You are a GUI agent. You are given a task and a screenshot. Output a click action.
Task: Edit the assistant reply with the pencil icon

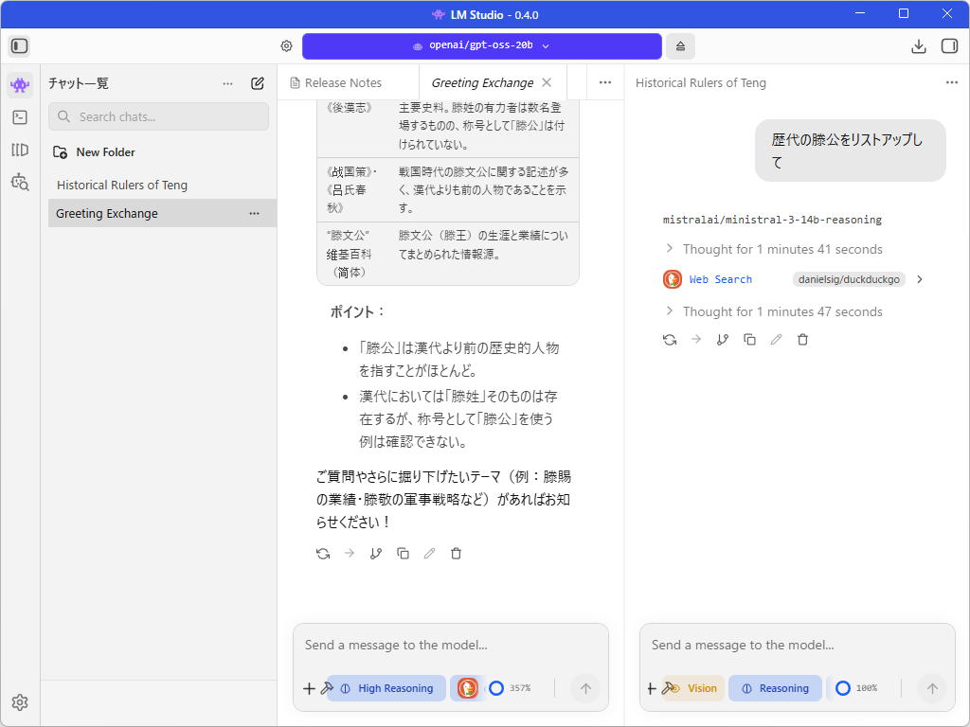[429, 553]
